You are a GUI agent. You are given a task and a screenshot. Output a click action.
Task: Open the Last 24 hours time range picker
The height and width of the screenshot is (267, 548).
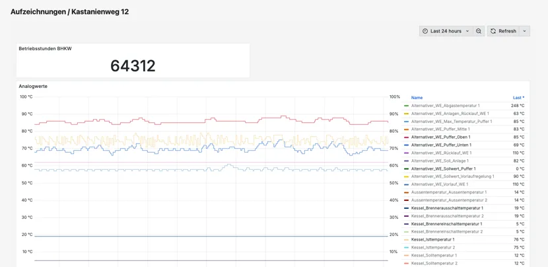(446, 31)
